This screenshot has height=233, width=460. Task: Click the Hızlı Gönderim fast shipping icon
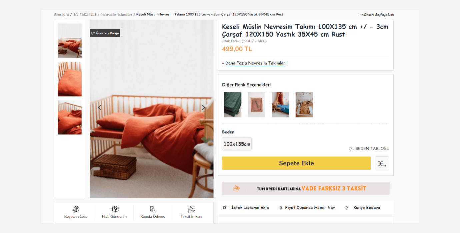point(114,209)
